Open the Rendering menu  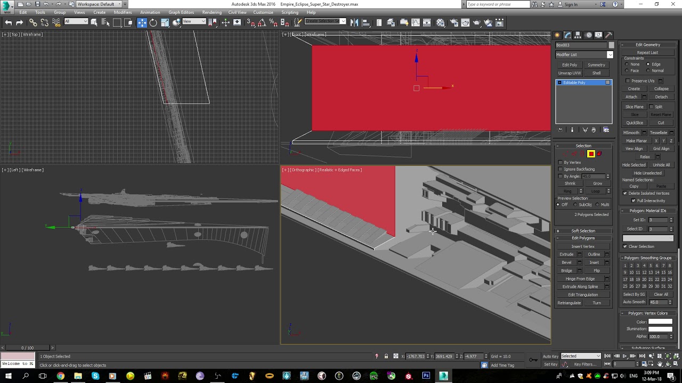(212, 12)
